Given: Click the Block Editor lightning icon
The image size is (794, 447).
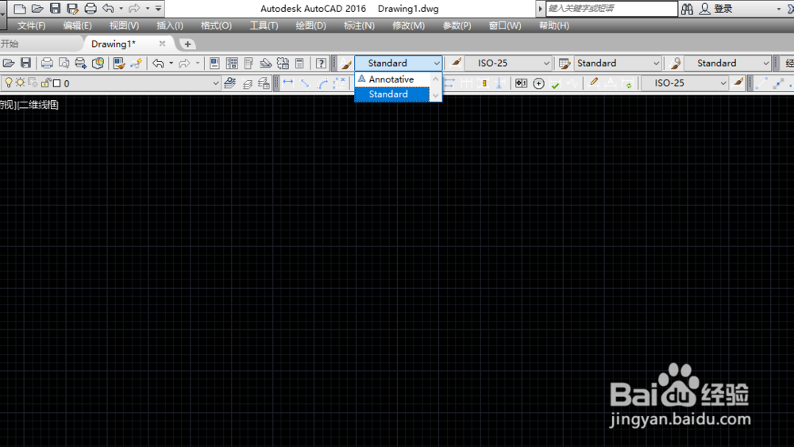Looking at the screenshot, I should click(x=136, y=64).
